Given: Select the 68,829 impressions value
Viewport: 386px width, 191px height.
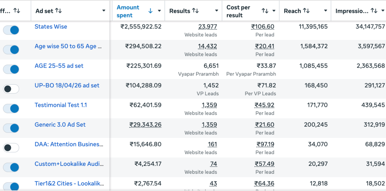Looking at the screenshot, I should pyautogui.click(x=375, y=144).
